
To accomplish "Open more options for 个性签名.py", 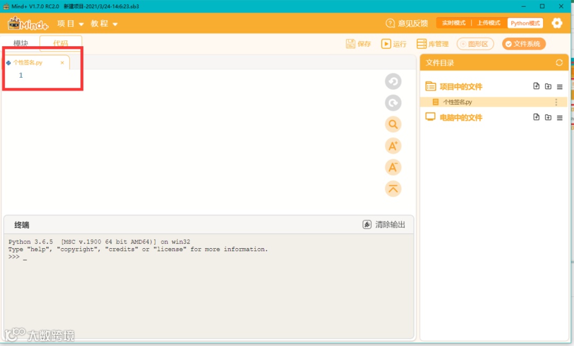I will tap(556, 102).
